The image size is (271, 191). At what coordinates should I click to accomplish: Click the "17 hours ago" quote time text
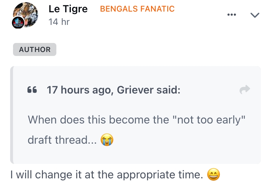pos(79,90)
